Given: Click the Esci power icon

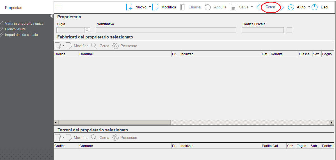Looking at the screenshot, I should point(314,7).
